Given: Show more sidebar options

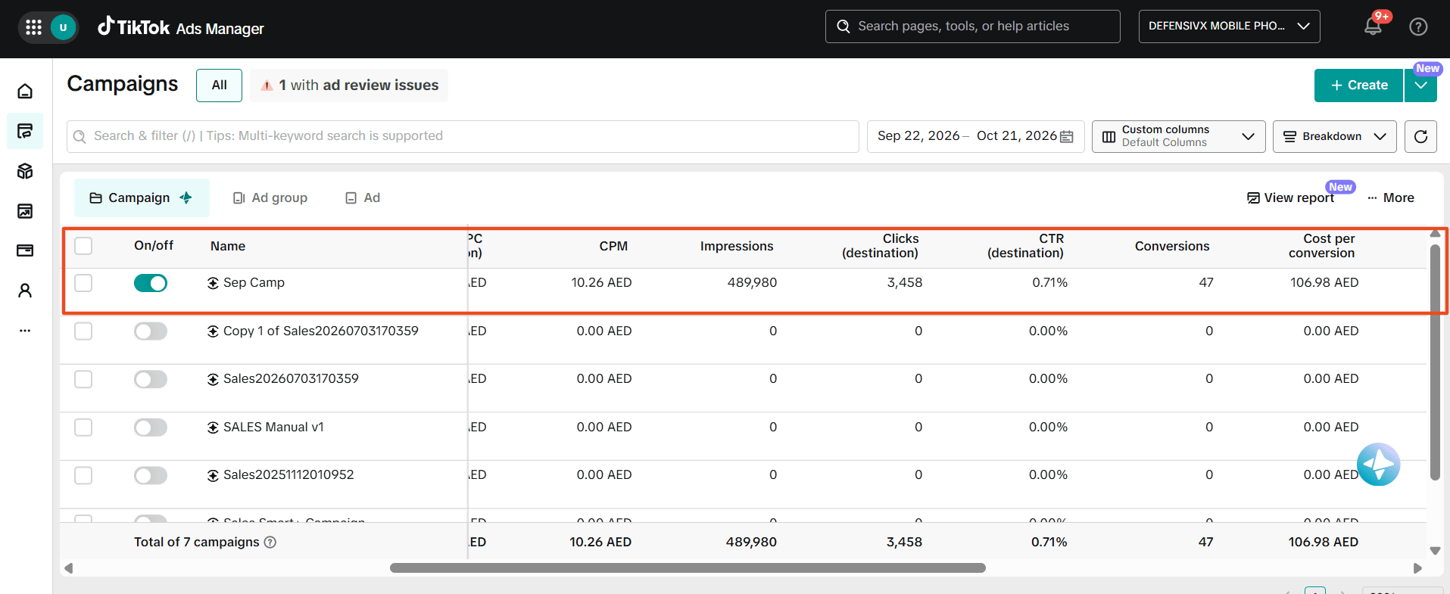Looking at the screenshot, I should point(25,331).
